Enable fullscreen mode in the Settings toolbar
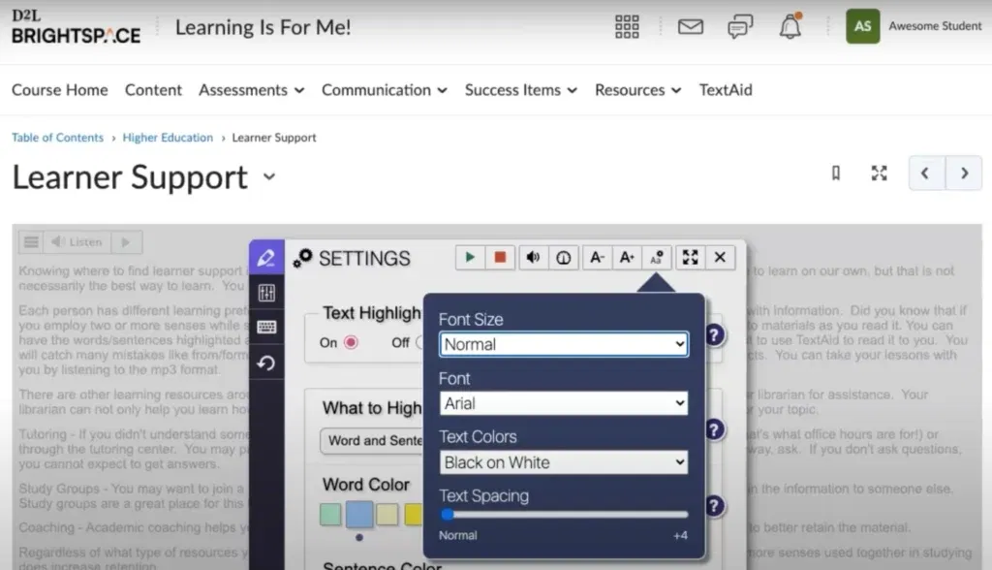 (690, 257)
